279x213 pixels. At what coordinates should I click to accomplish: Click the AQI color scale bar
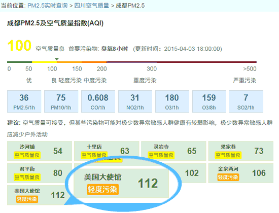tap(132, 62)
